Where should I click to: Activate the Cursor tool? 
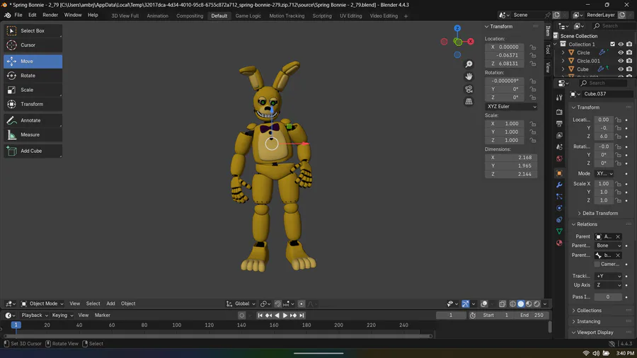click(x=33, y=45)
